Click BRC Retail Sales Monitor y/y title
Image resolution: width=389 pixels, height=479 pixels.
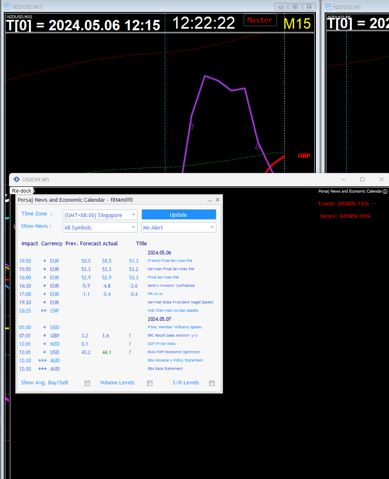click(173, 335)
